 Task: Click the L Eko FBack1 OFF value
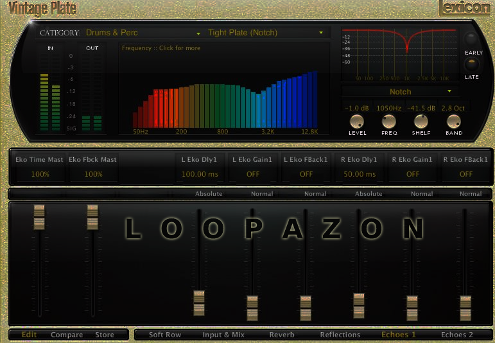tap(306, 174)
